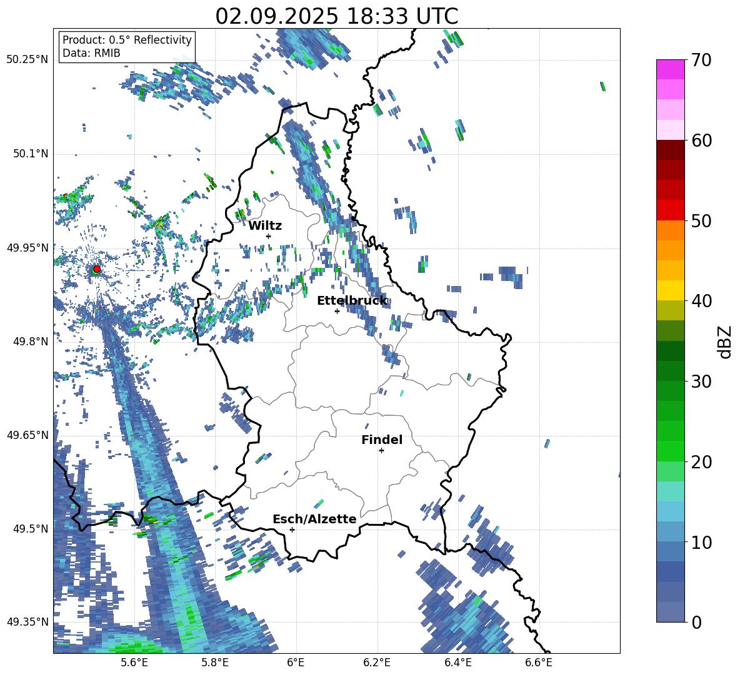Click the 'Data: RMIB' legend line
The width and height of the screenshot is (740, 675).
(x=91, y=53)
